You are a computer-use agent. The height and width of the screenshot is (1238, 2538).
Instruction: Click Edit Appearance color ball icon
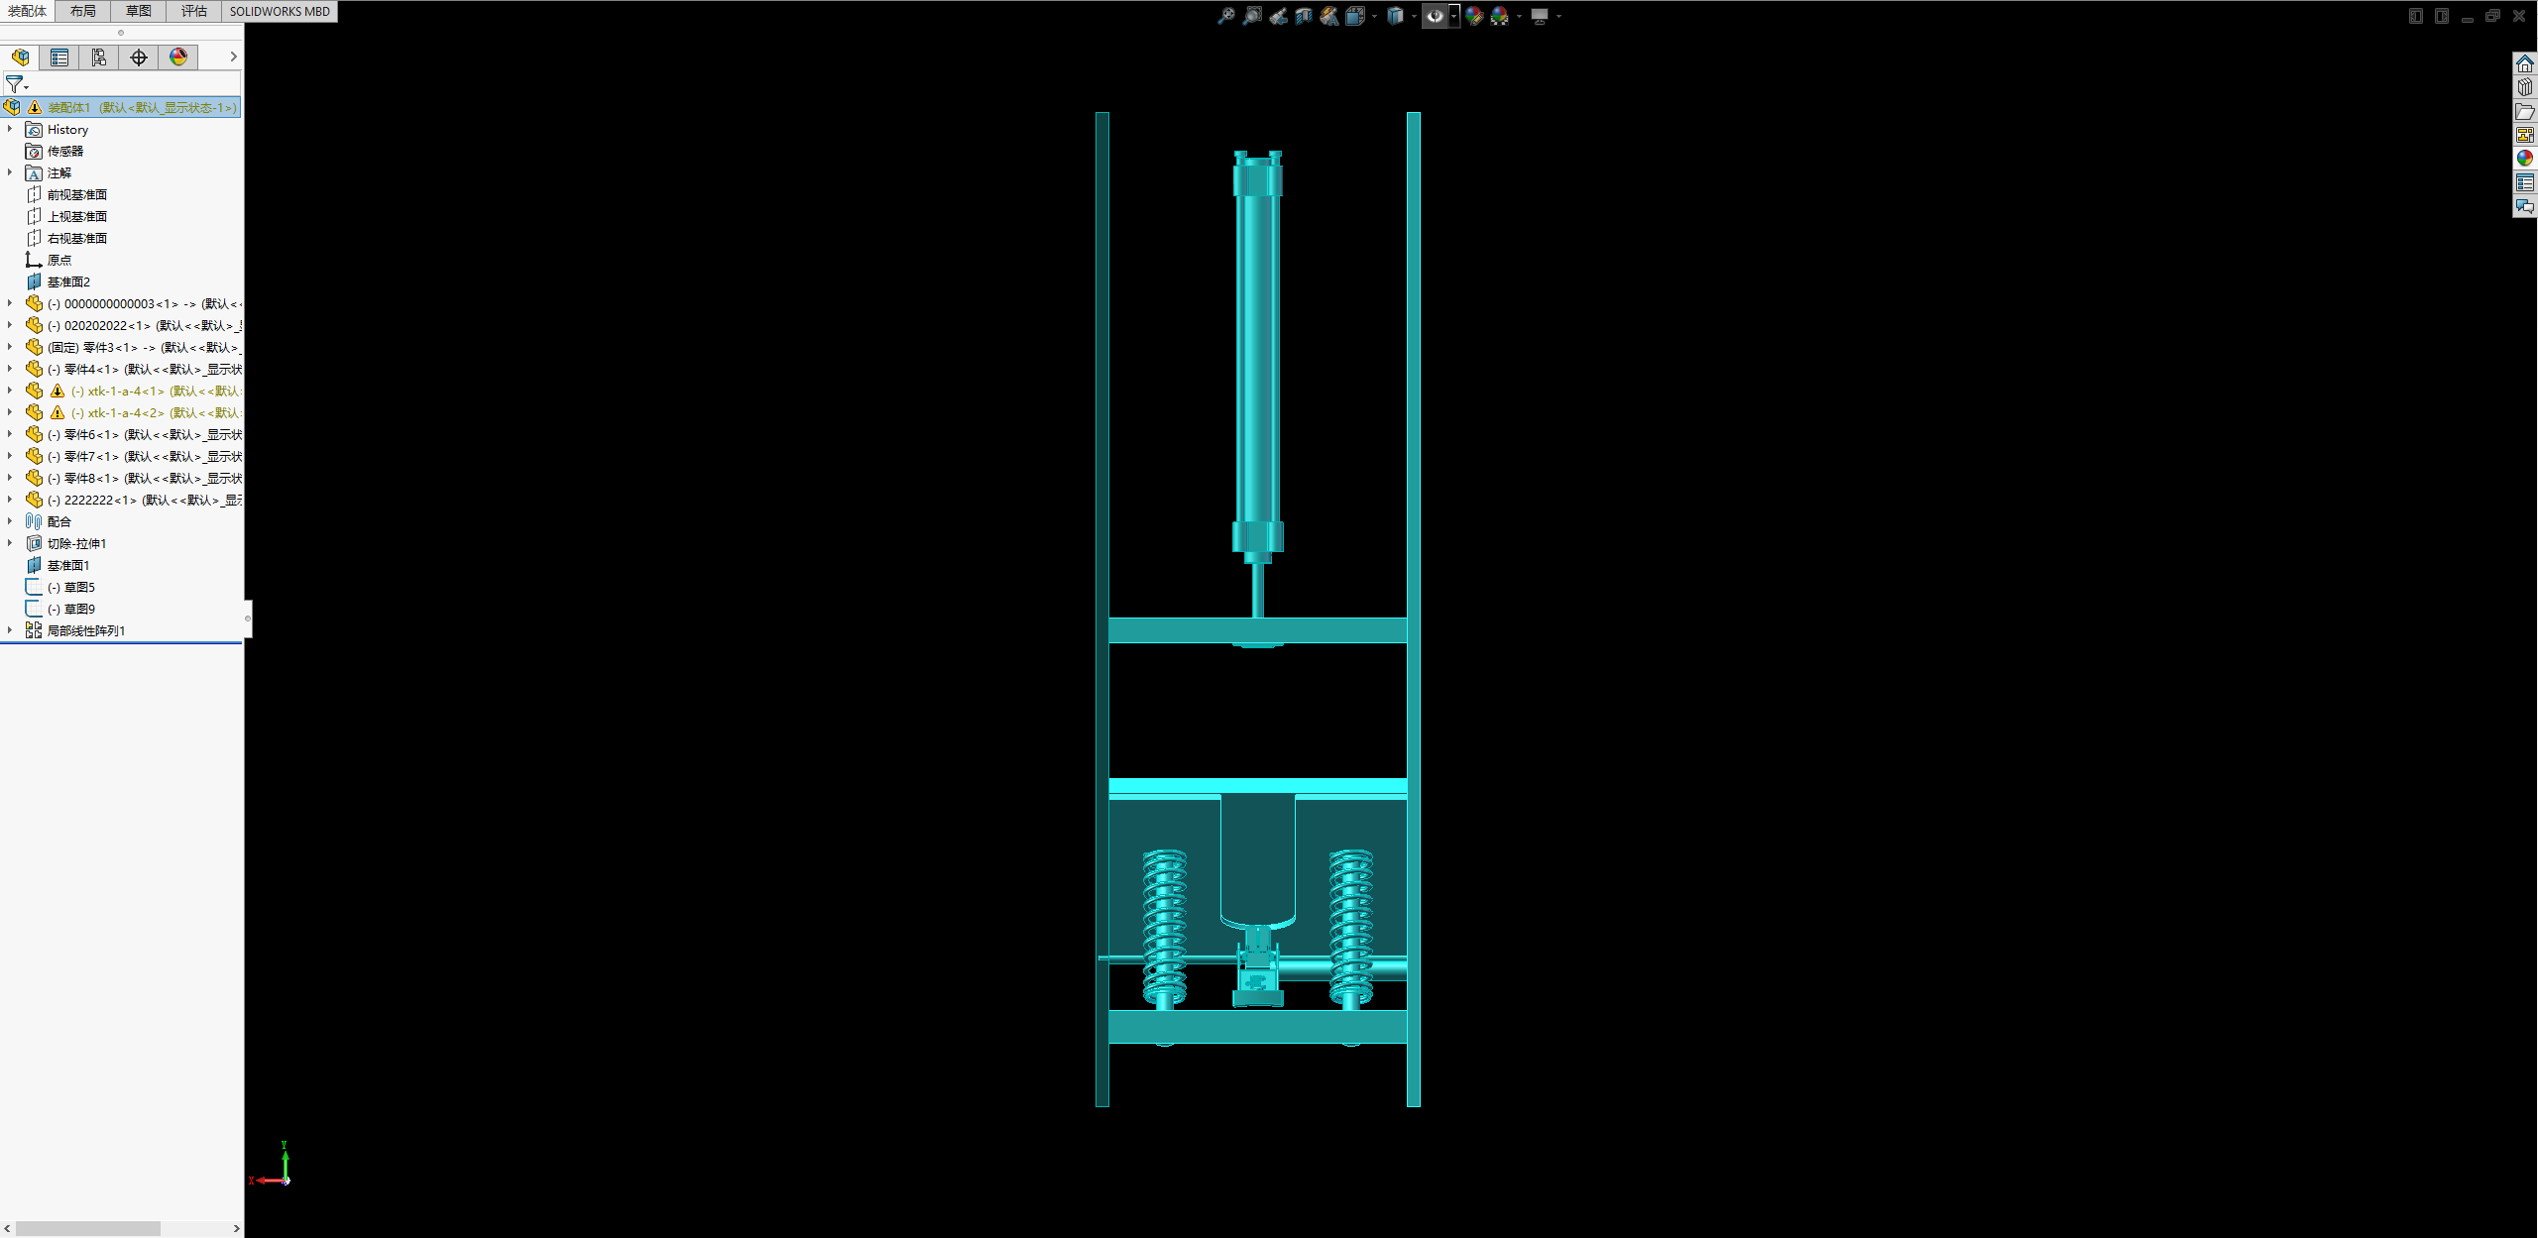(1474, 16)
